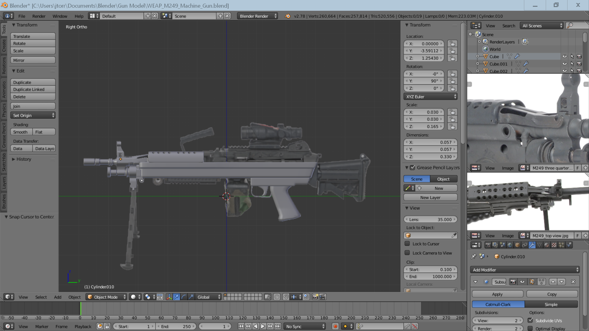Toggle Subsurf modifier render camera button

[513, 282]
